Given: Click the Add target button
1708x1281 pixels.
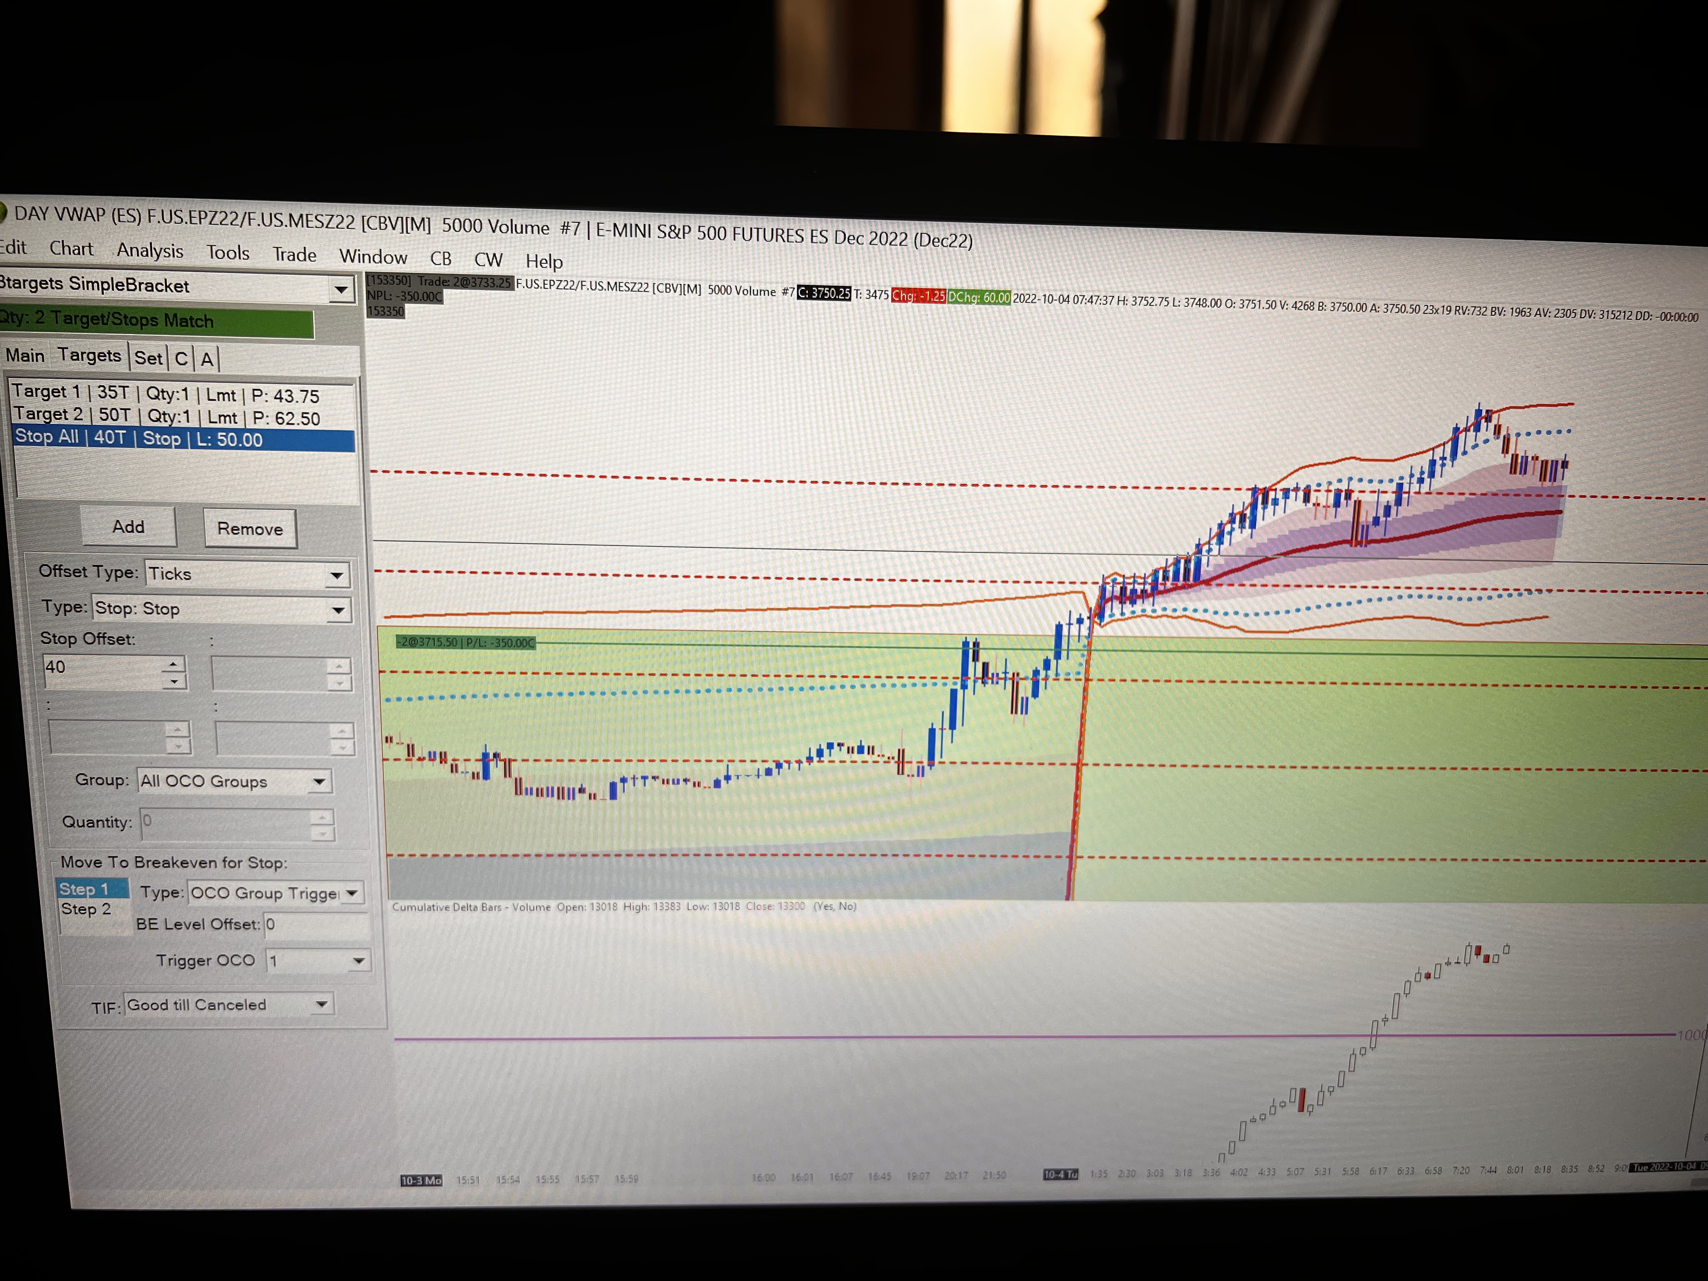Looking at the screenshot, I should pyautogui.click(x=128, y=527).
